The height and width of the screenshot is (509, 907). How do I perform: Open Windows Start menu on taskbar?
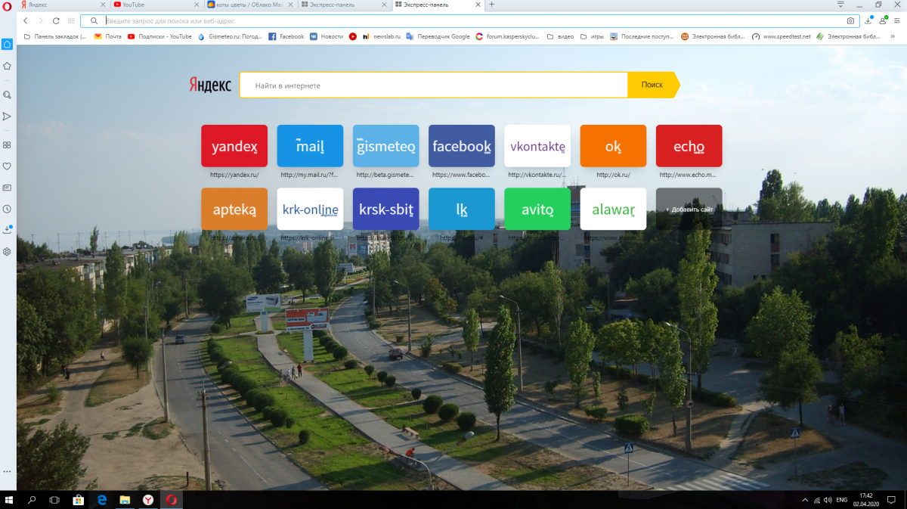[10, 499]
